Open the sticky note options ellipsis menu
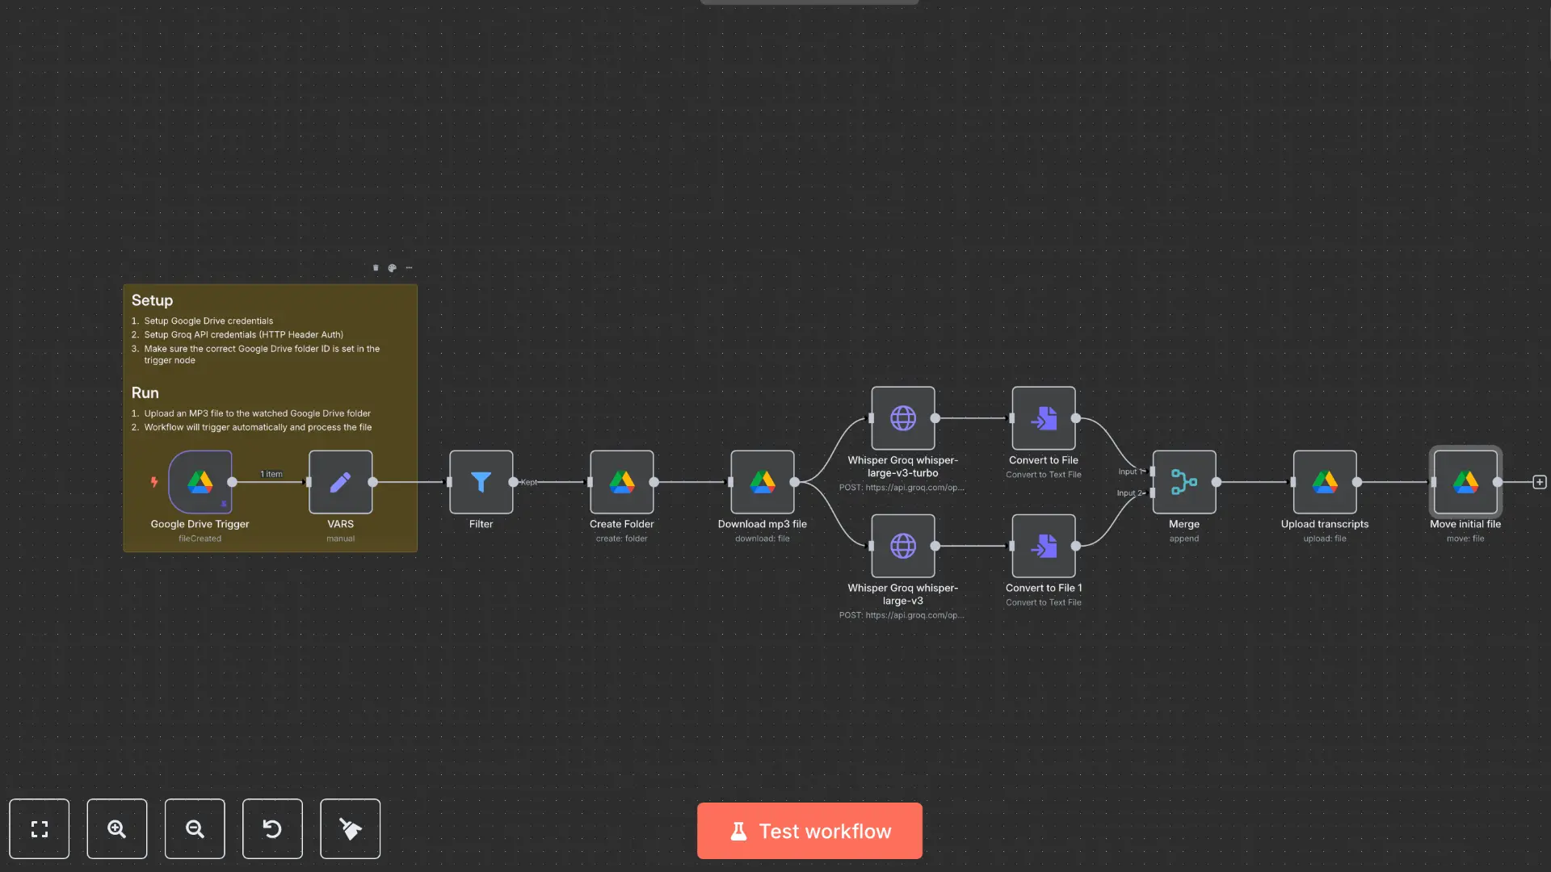The width and height of the screenshot is (1551, 872). [410, 267]
